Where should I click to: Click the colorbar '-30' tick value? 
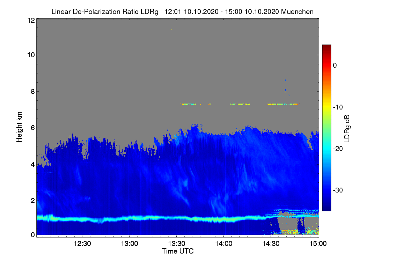click(x=338, y=190)
